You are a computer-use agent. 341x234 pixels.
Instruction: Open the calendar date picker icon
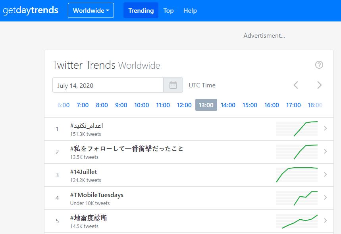click(x=173, y=85)
